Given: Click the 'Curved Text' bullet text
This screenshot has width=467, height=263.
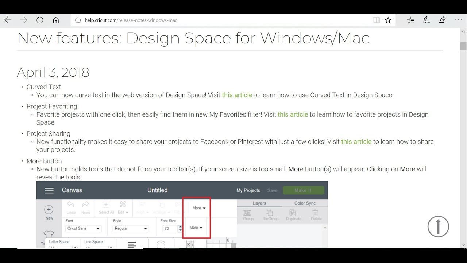Looking at the screenshot, I should (x=44, y=87).
